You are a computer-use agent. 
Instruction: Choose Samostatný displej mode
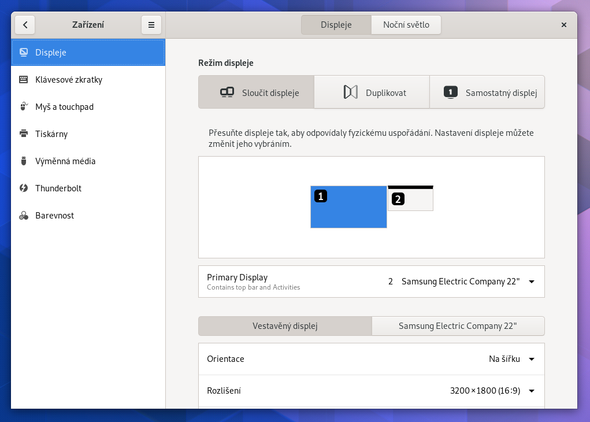pyautogui.click(x=487, y=92)
